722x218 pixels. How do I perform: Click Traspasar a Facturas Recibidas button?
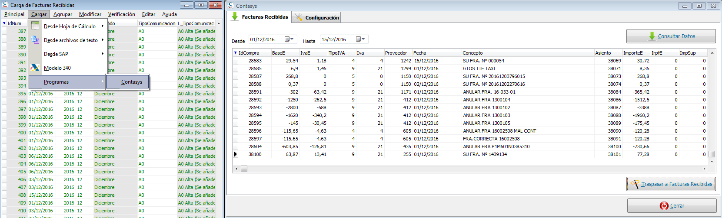671,184
